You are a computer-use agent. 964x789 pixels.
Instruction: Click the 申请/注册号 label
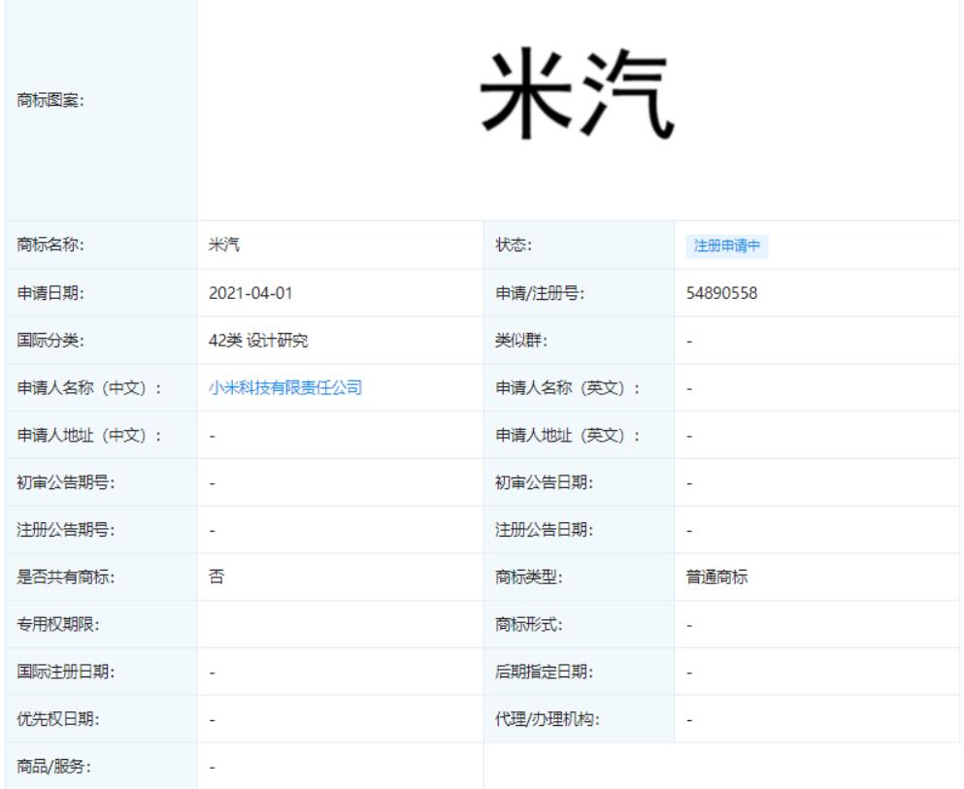(540, 293)
